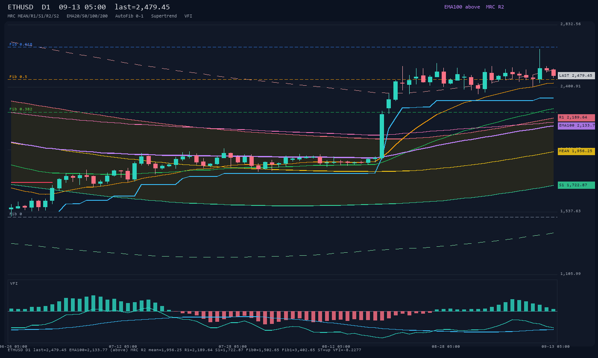
Task: Click the 1,537.63 price axis label
Action: click(x=571, y=211)
